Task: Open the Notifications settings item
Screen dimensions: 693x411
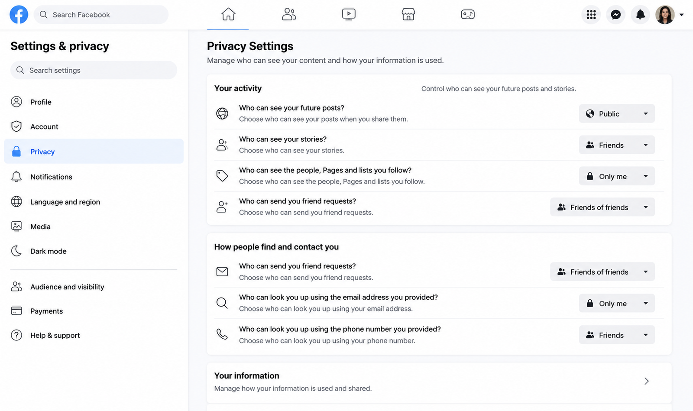Action: tap(94, 177)
